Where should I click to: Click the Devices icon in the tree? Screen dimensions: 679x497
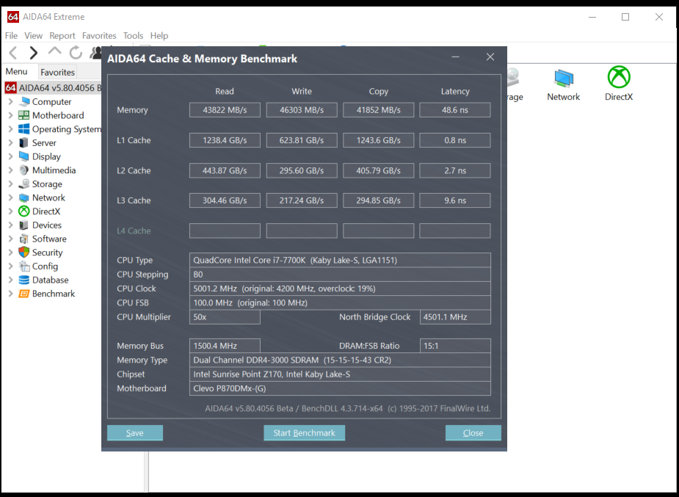24,225
